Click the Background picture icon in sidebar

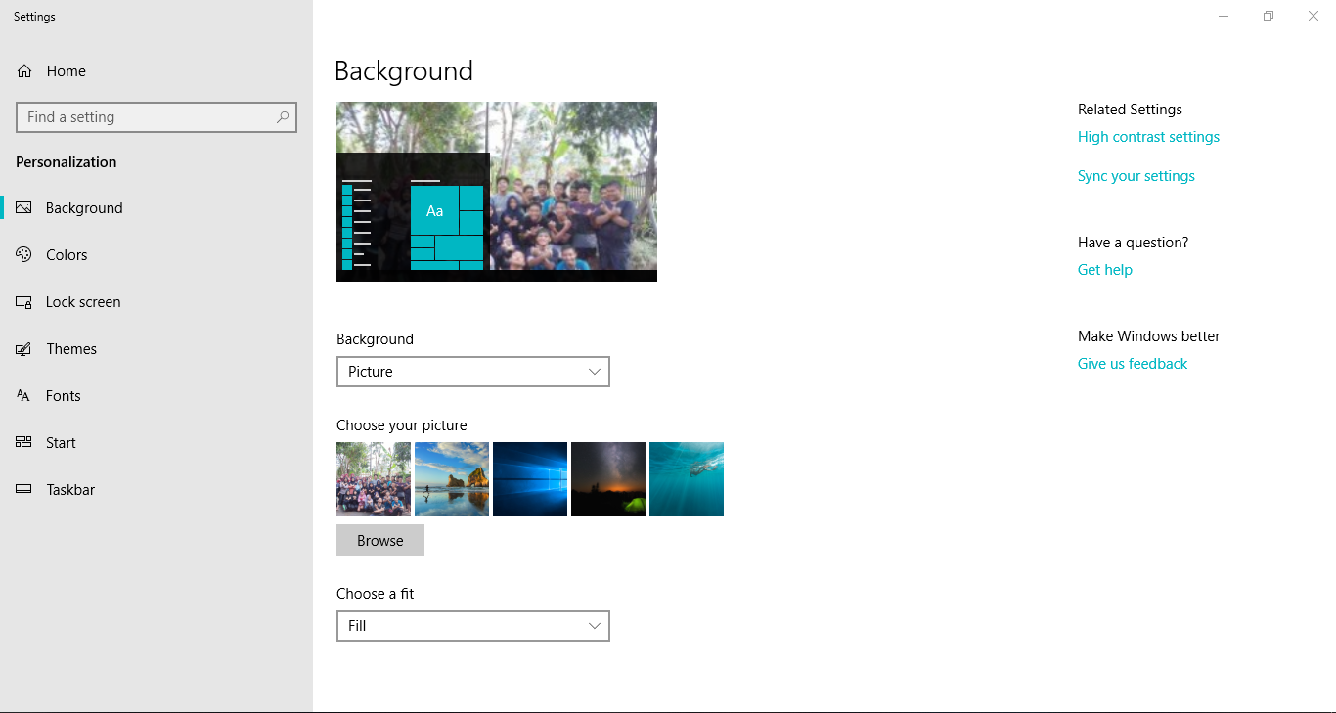click(x=24, y=208)
